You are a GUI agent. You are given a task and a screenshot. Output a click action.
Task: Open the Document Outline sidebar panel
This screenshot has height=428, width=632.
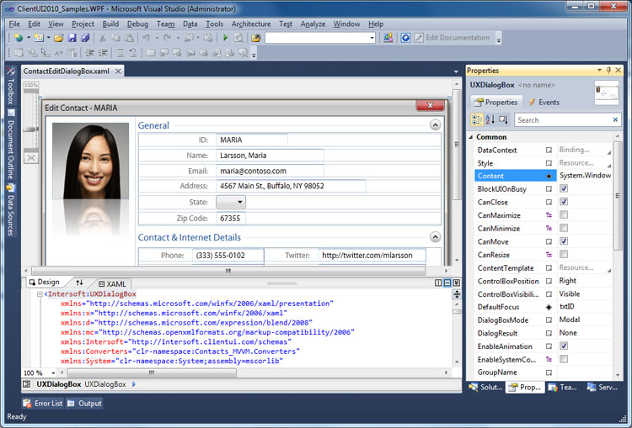(11, 144)
